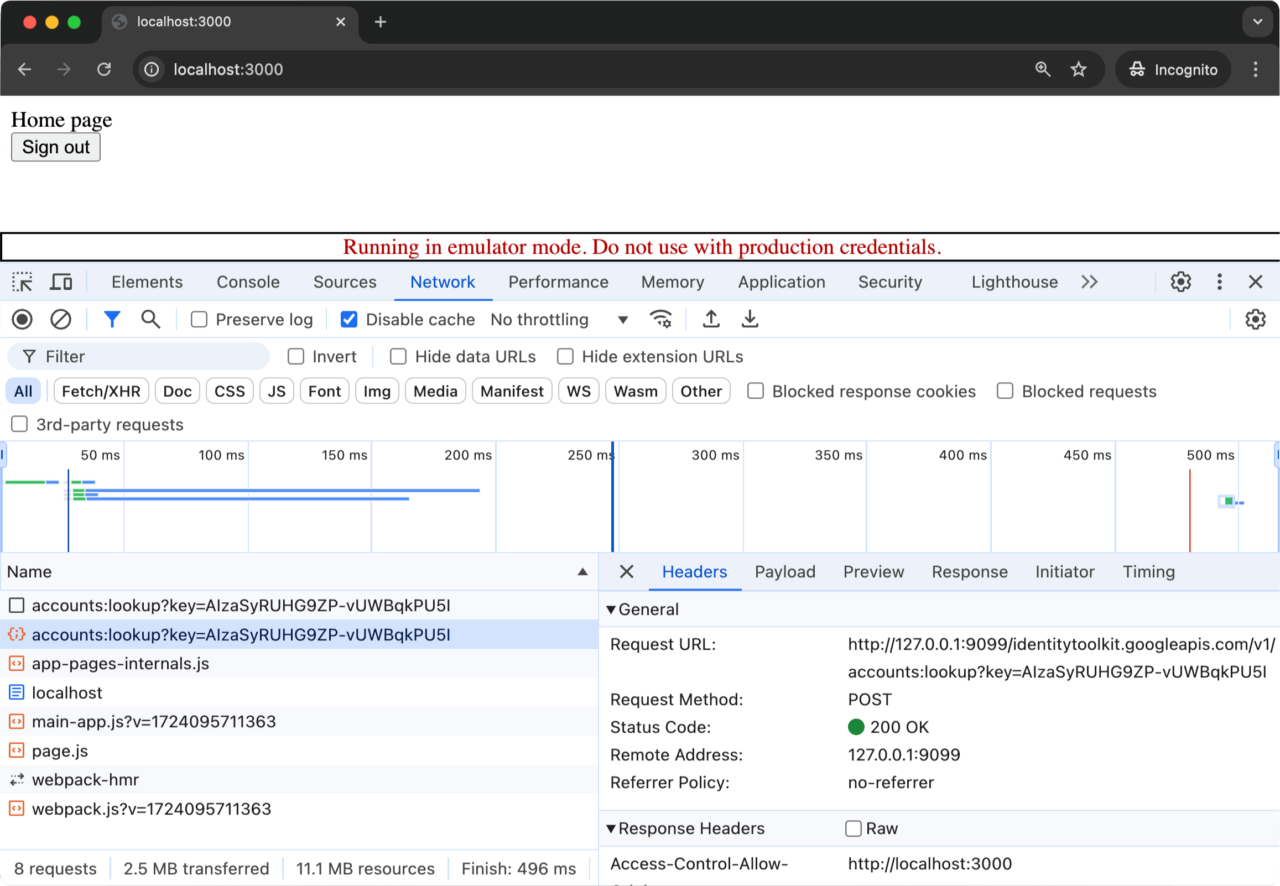Viewport: 1280px width, 886px height.
Task: Select the webpack-hmr request
Action: tap(299, 780)
